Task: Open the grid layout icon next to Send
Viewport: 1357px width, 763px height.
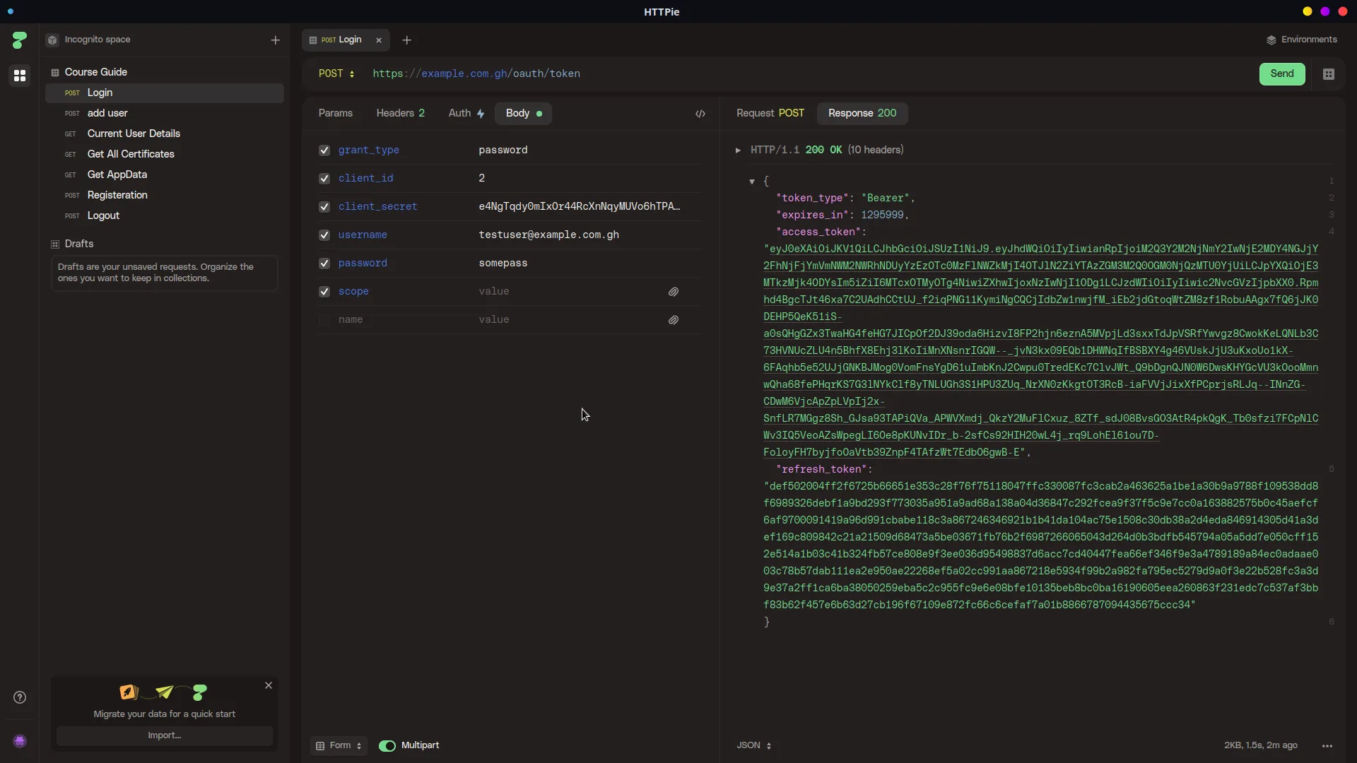Action: pyautogui.click(x=1328, y=73)
